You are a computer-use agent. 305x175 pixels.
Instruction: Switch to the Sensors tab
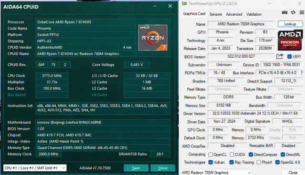tap(215, 14)
